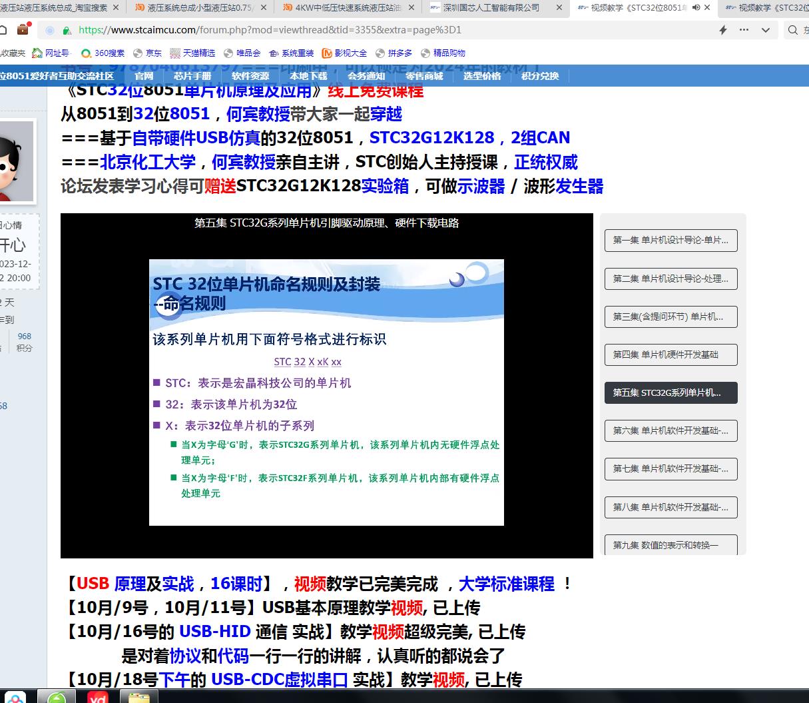
Task: Open the 系统重装 bookmark
Action: (x=292, y=53)
